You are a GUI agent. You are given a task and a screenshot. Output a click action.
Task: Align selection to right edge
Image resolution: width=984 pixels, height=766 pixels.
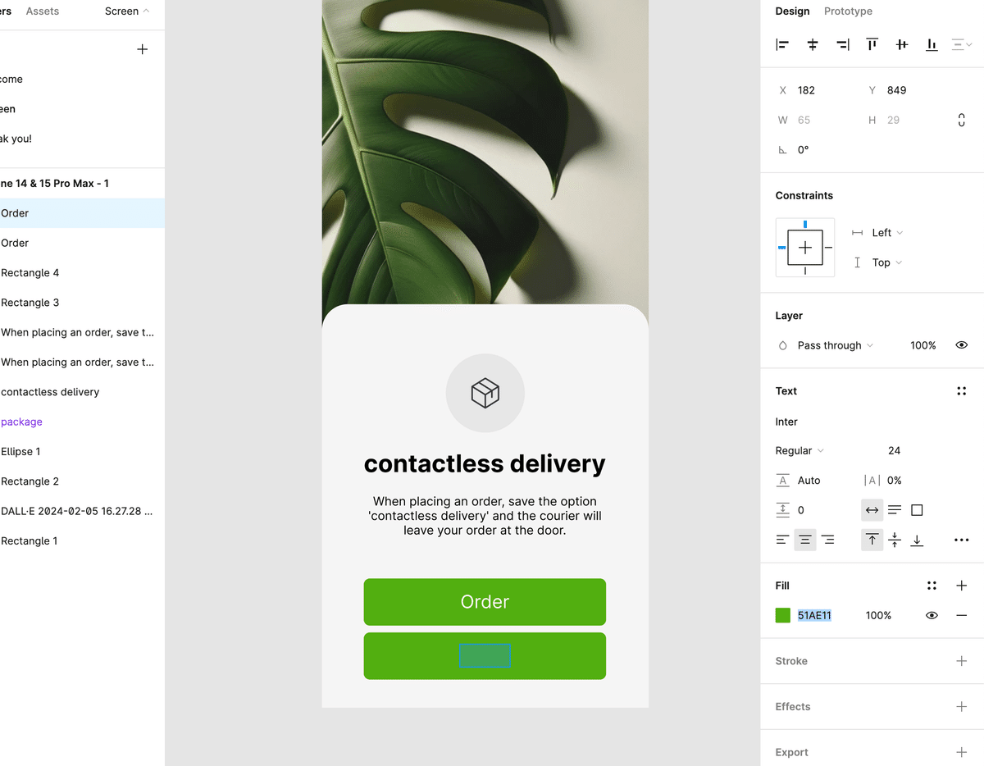point(842,45)
